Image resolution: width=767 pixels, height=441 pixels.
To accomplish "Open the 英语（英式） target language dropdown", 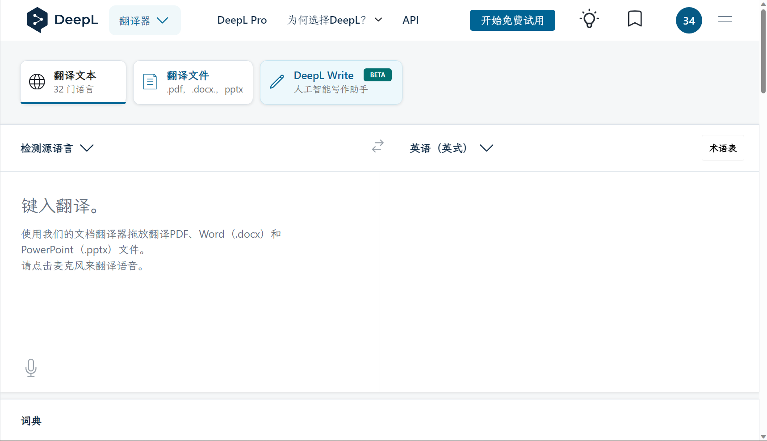I will coord(452,148).
